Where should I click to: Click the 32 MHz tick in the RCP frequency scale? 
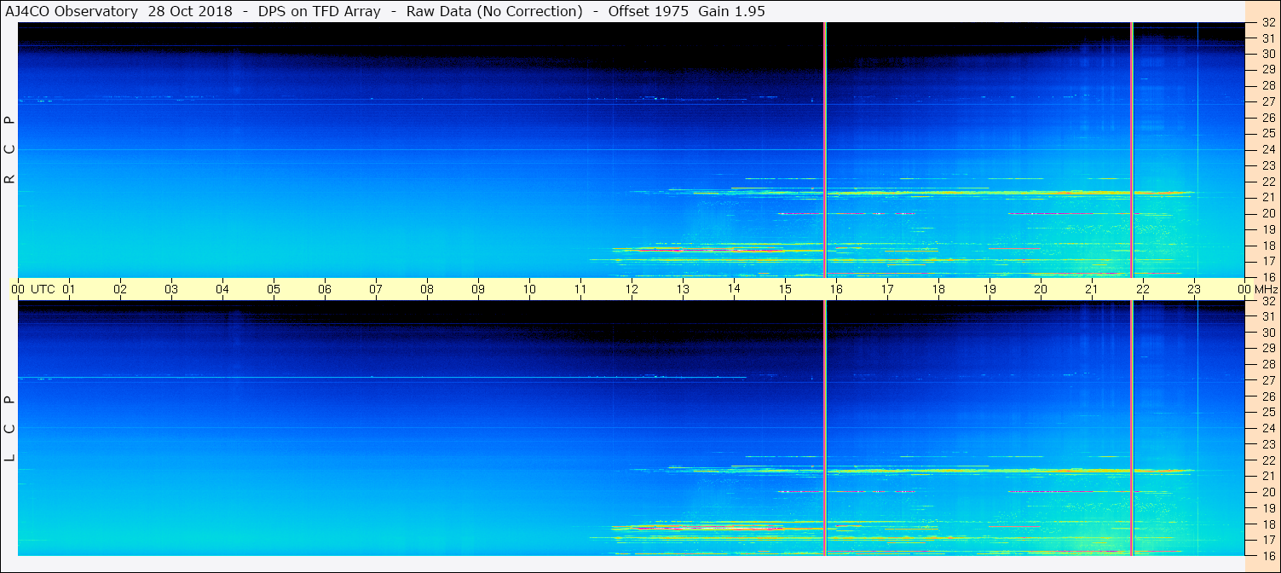(x=1268, y=23)
